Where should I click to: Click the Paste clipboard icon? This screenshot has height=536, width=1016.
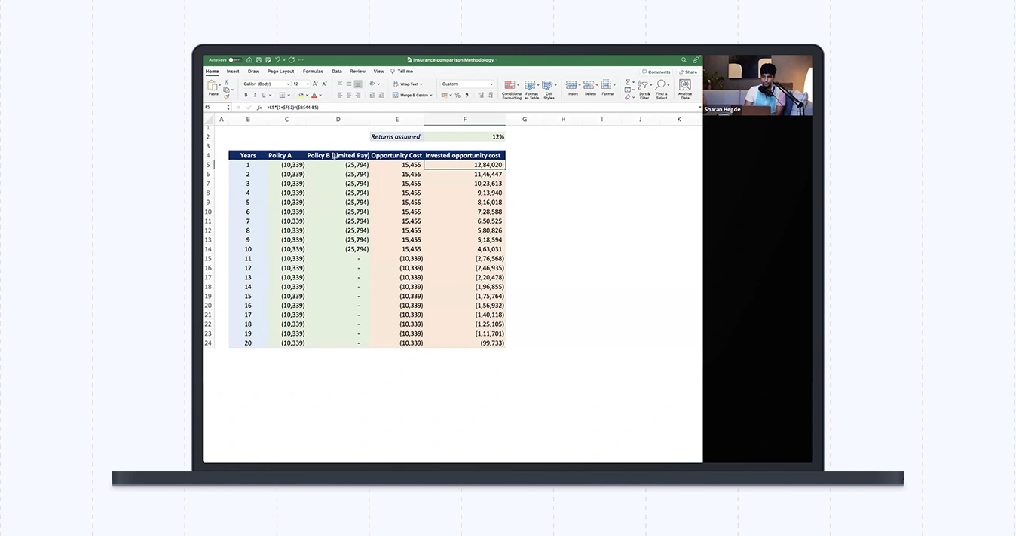tap(213, 87)
